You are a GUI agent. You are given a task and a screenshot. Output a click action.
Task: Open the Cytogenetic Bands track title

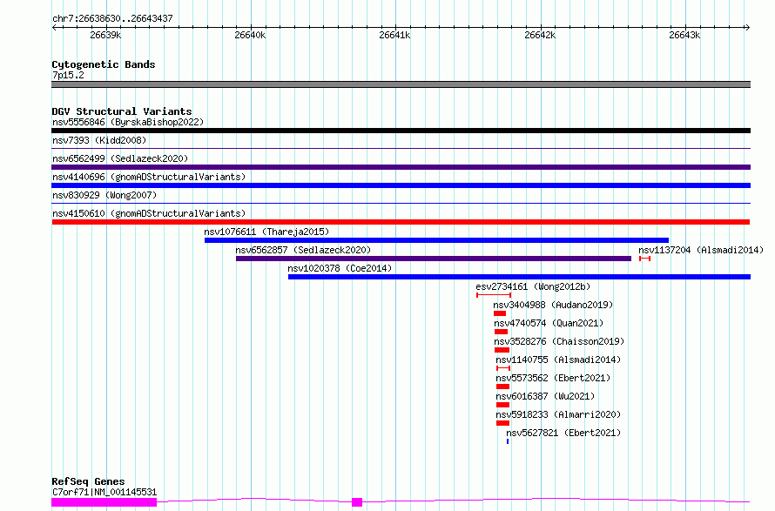pos(104,64)
